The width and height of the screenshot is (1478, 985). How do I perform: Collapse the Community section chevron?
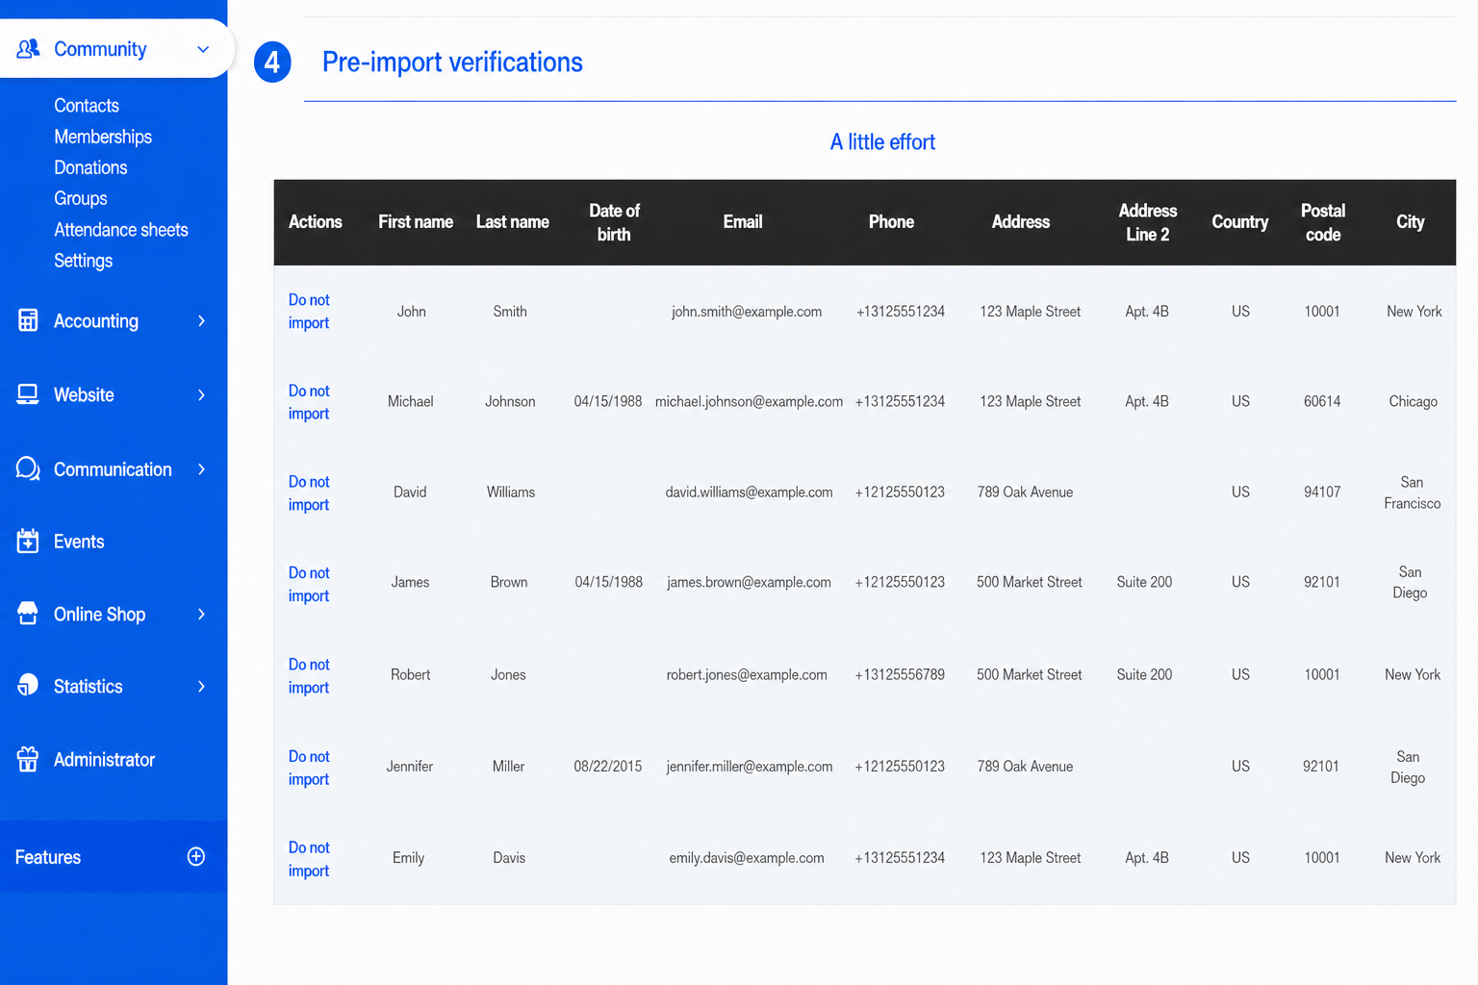pyautogui.click(x=203, y=49)
